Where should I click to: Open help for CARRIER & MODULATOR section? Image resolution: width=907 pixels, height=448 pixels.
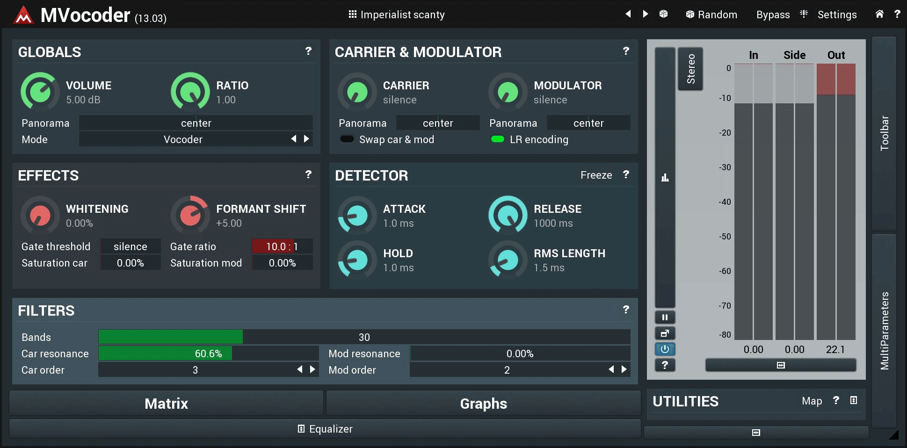[626, 51]
